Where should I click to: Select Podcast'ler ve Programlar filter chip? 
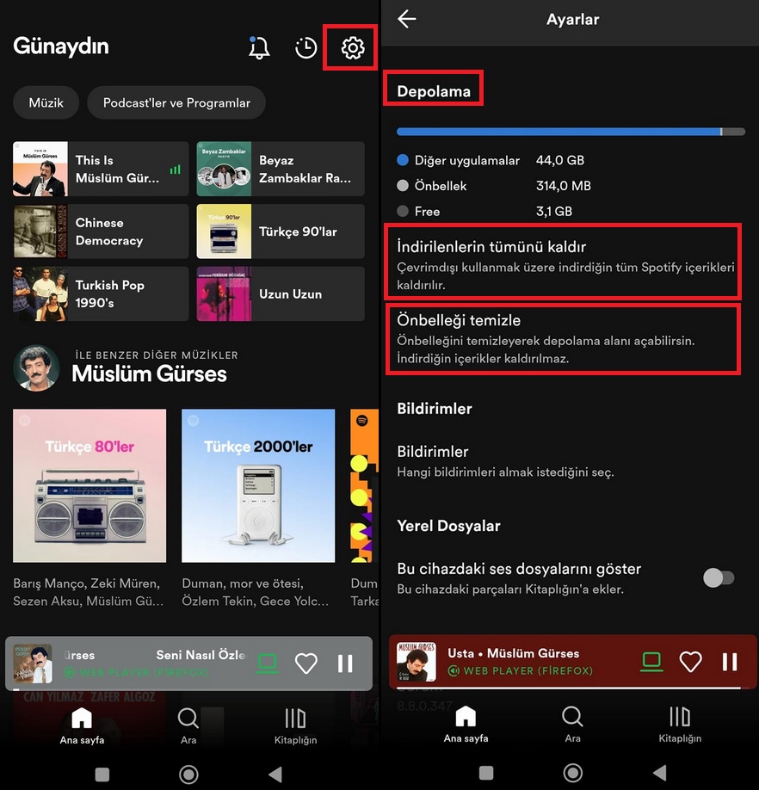click(176, 102)
